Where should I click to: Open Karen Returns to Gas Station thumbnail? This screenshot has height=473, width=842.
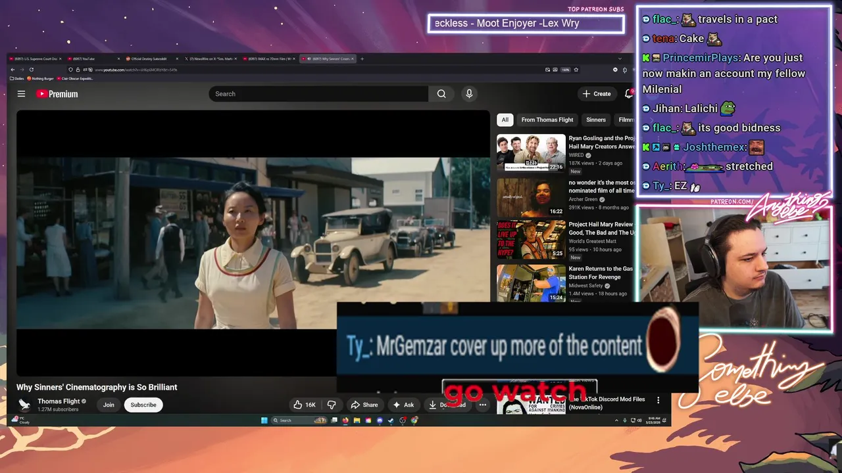531,283
